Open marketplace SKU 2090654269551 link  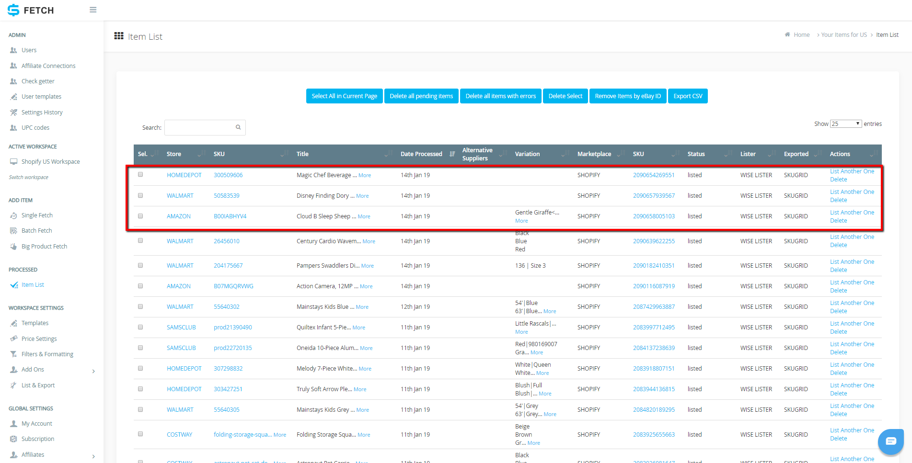pos(654,175)
